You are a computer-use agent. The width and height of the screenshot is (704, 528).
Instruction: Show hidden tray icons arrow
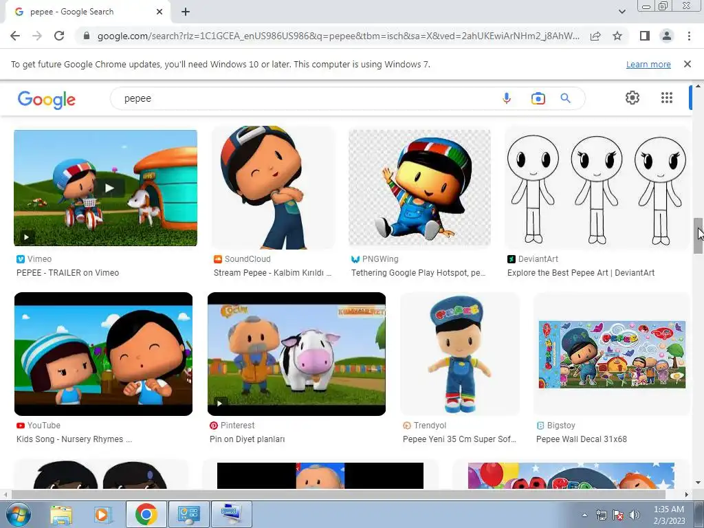(x=584, y=515)
